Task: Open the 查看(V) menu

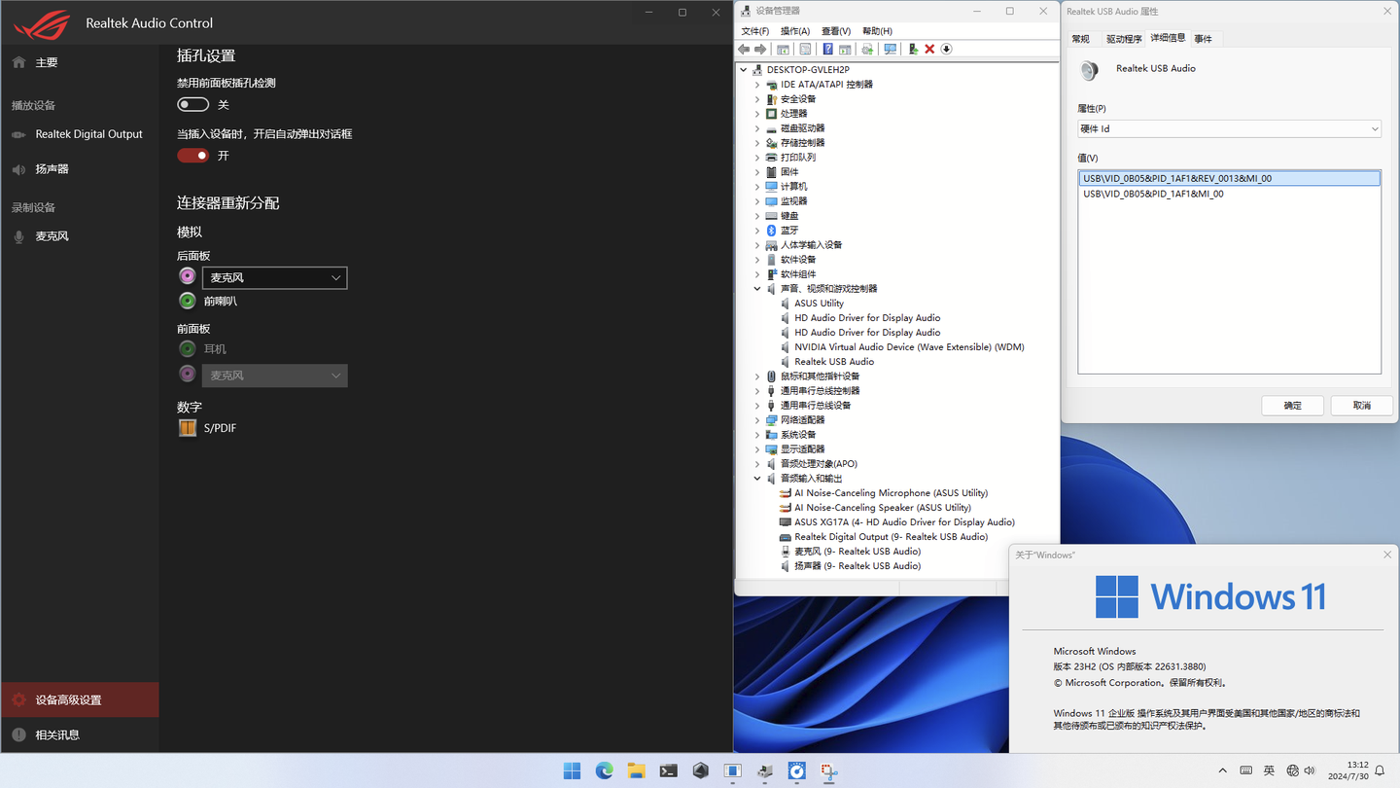Action: pyautogui.click(x=836, y=30)
